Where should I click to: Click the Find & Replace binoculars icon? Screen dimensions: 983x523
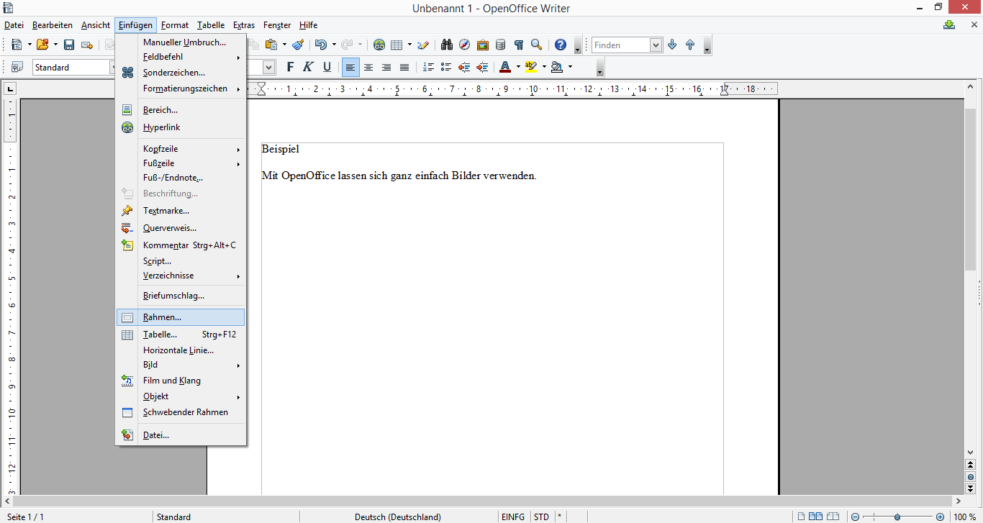click(447, 45)
